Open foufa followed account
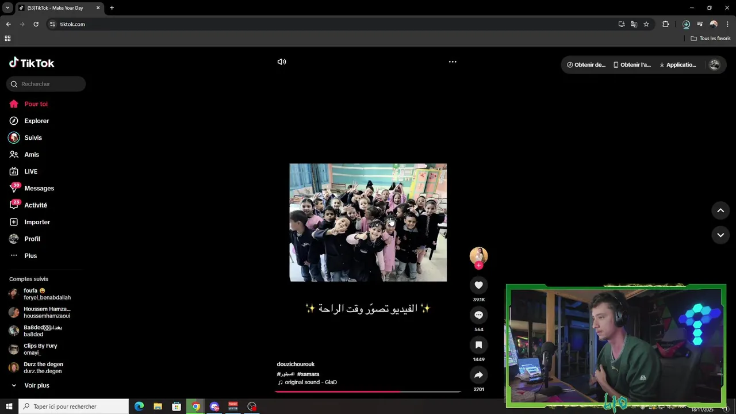Viewport: 736px width, 414px height. point(45,294)
